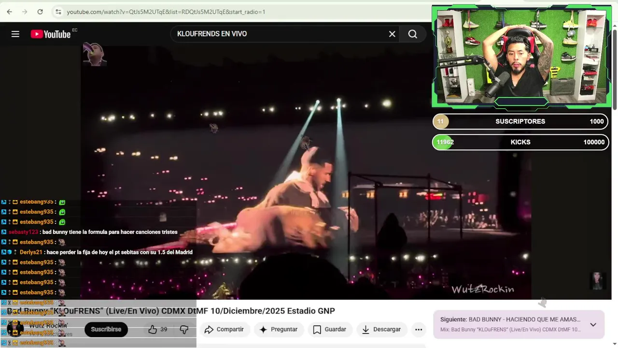Click the webcam overlay thumbnail
This screenshot has width=618, height=348.
click(x=521, y=57)
